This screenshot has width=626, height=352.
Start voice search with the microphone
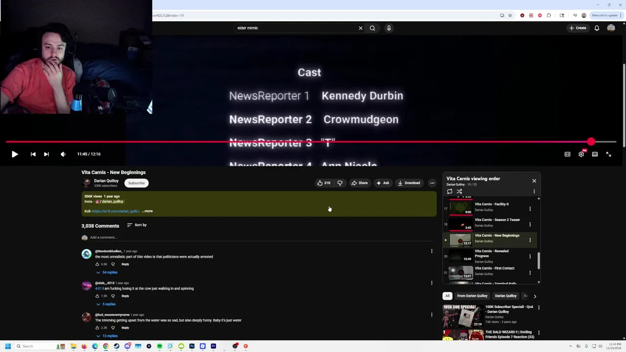tap(389, 28)
